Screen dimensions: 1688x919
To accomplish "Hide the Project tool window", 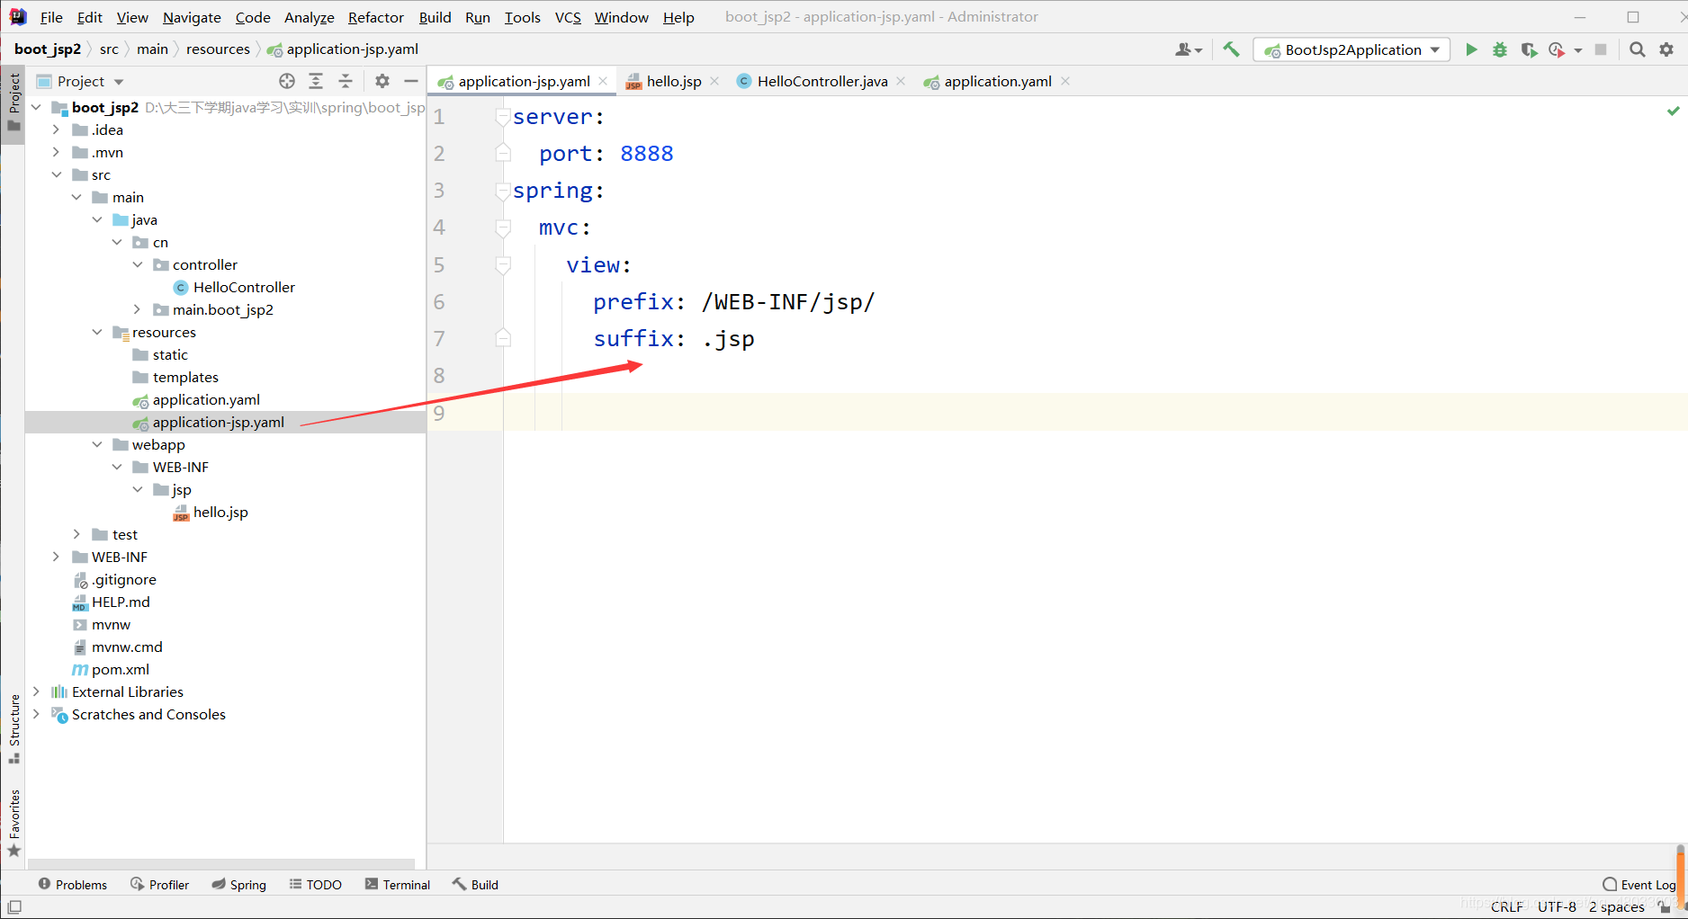I will coord(411,81).
